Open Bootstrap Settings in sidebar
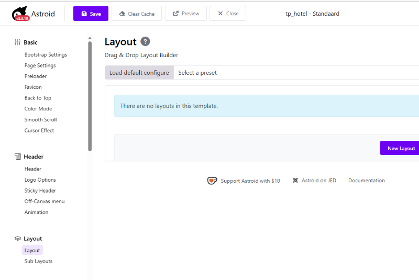The image size is (419, 280). point(46,55)
